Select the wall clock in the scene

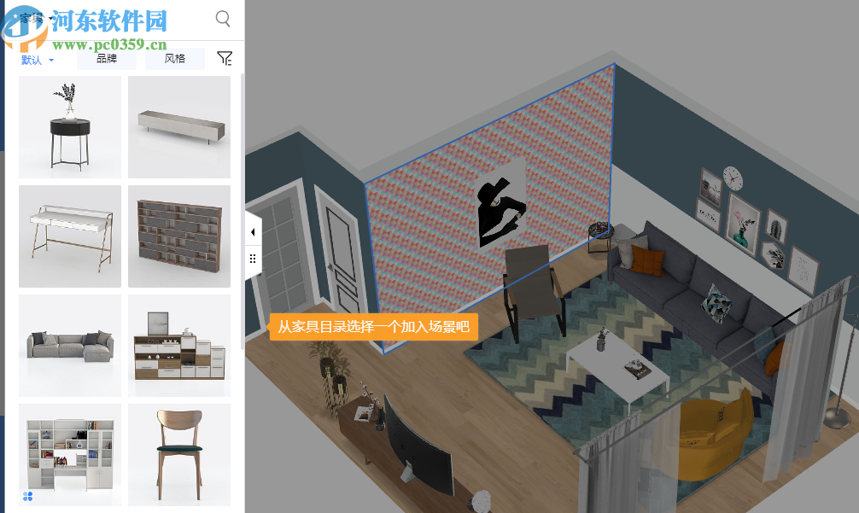coord(733,178)
